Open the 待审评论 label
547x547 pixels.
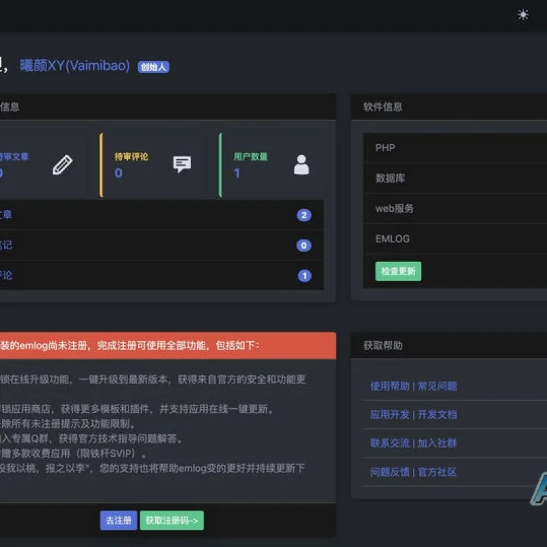[131, 157]
